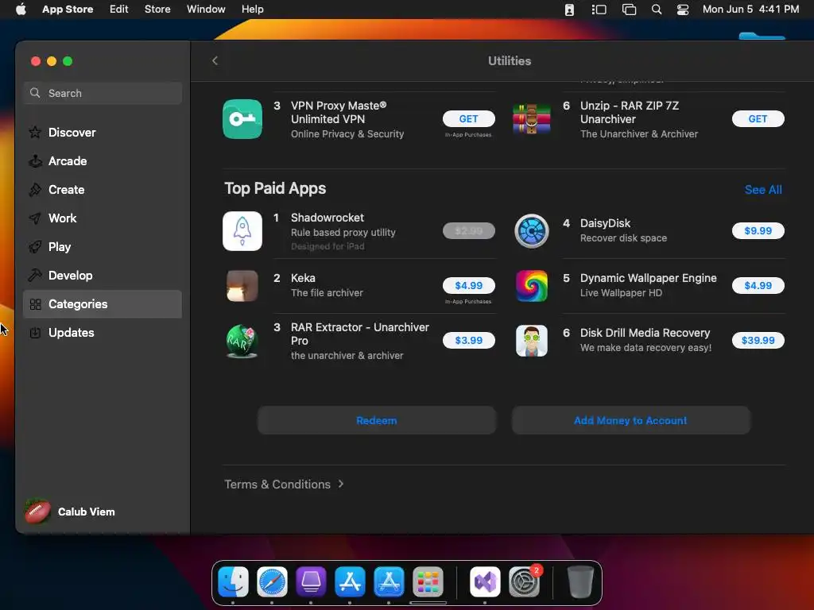Open the Trash in the Dock
This screenshot has height=610, width=814.
pyautogui.click(x=579, y=582)
